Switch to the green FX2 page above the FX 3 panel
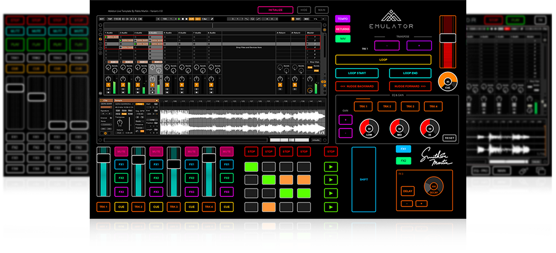Image resolution: width=556 pixels, height=253 pixels. click(404, 161)
